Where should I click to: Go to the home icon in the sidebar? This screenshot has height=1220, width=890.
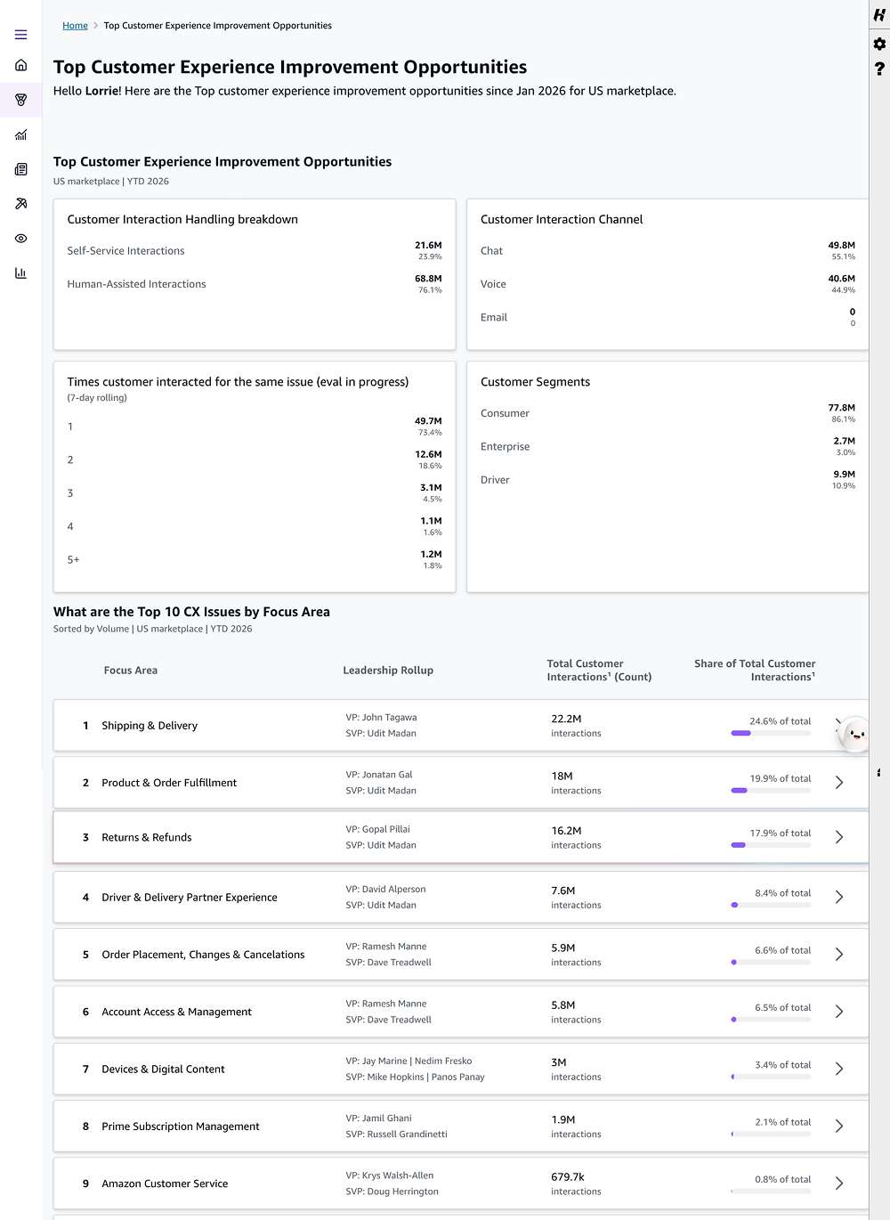pos(20,65)
